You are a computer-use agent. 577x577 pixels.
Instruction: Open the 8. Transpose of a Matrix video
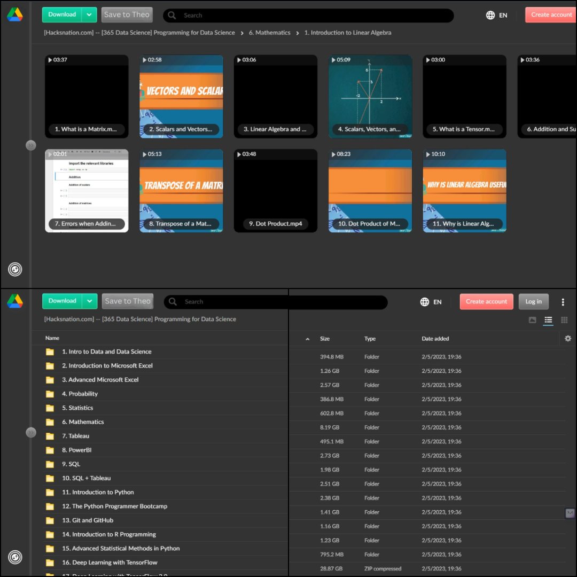tap(181, 191)
